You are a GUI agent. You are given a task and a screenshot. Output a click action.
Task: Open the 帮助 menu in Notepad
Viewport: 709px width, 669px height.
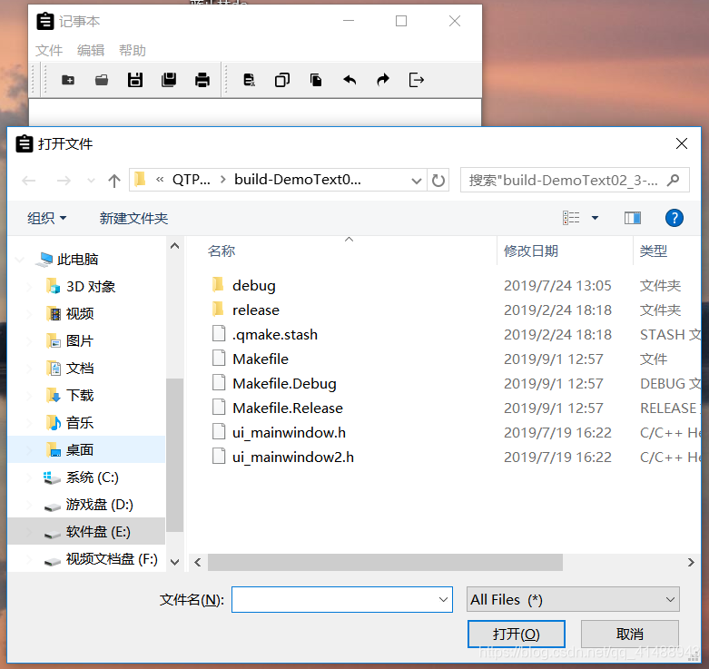click(132, 50)
